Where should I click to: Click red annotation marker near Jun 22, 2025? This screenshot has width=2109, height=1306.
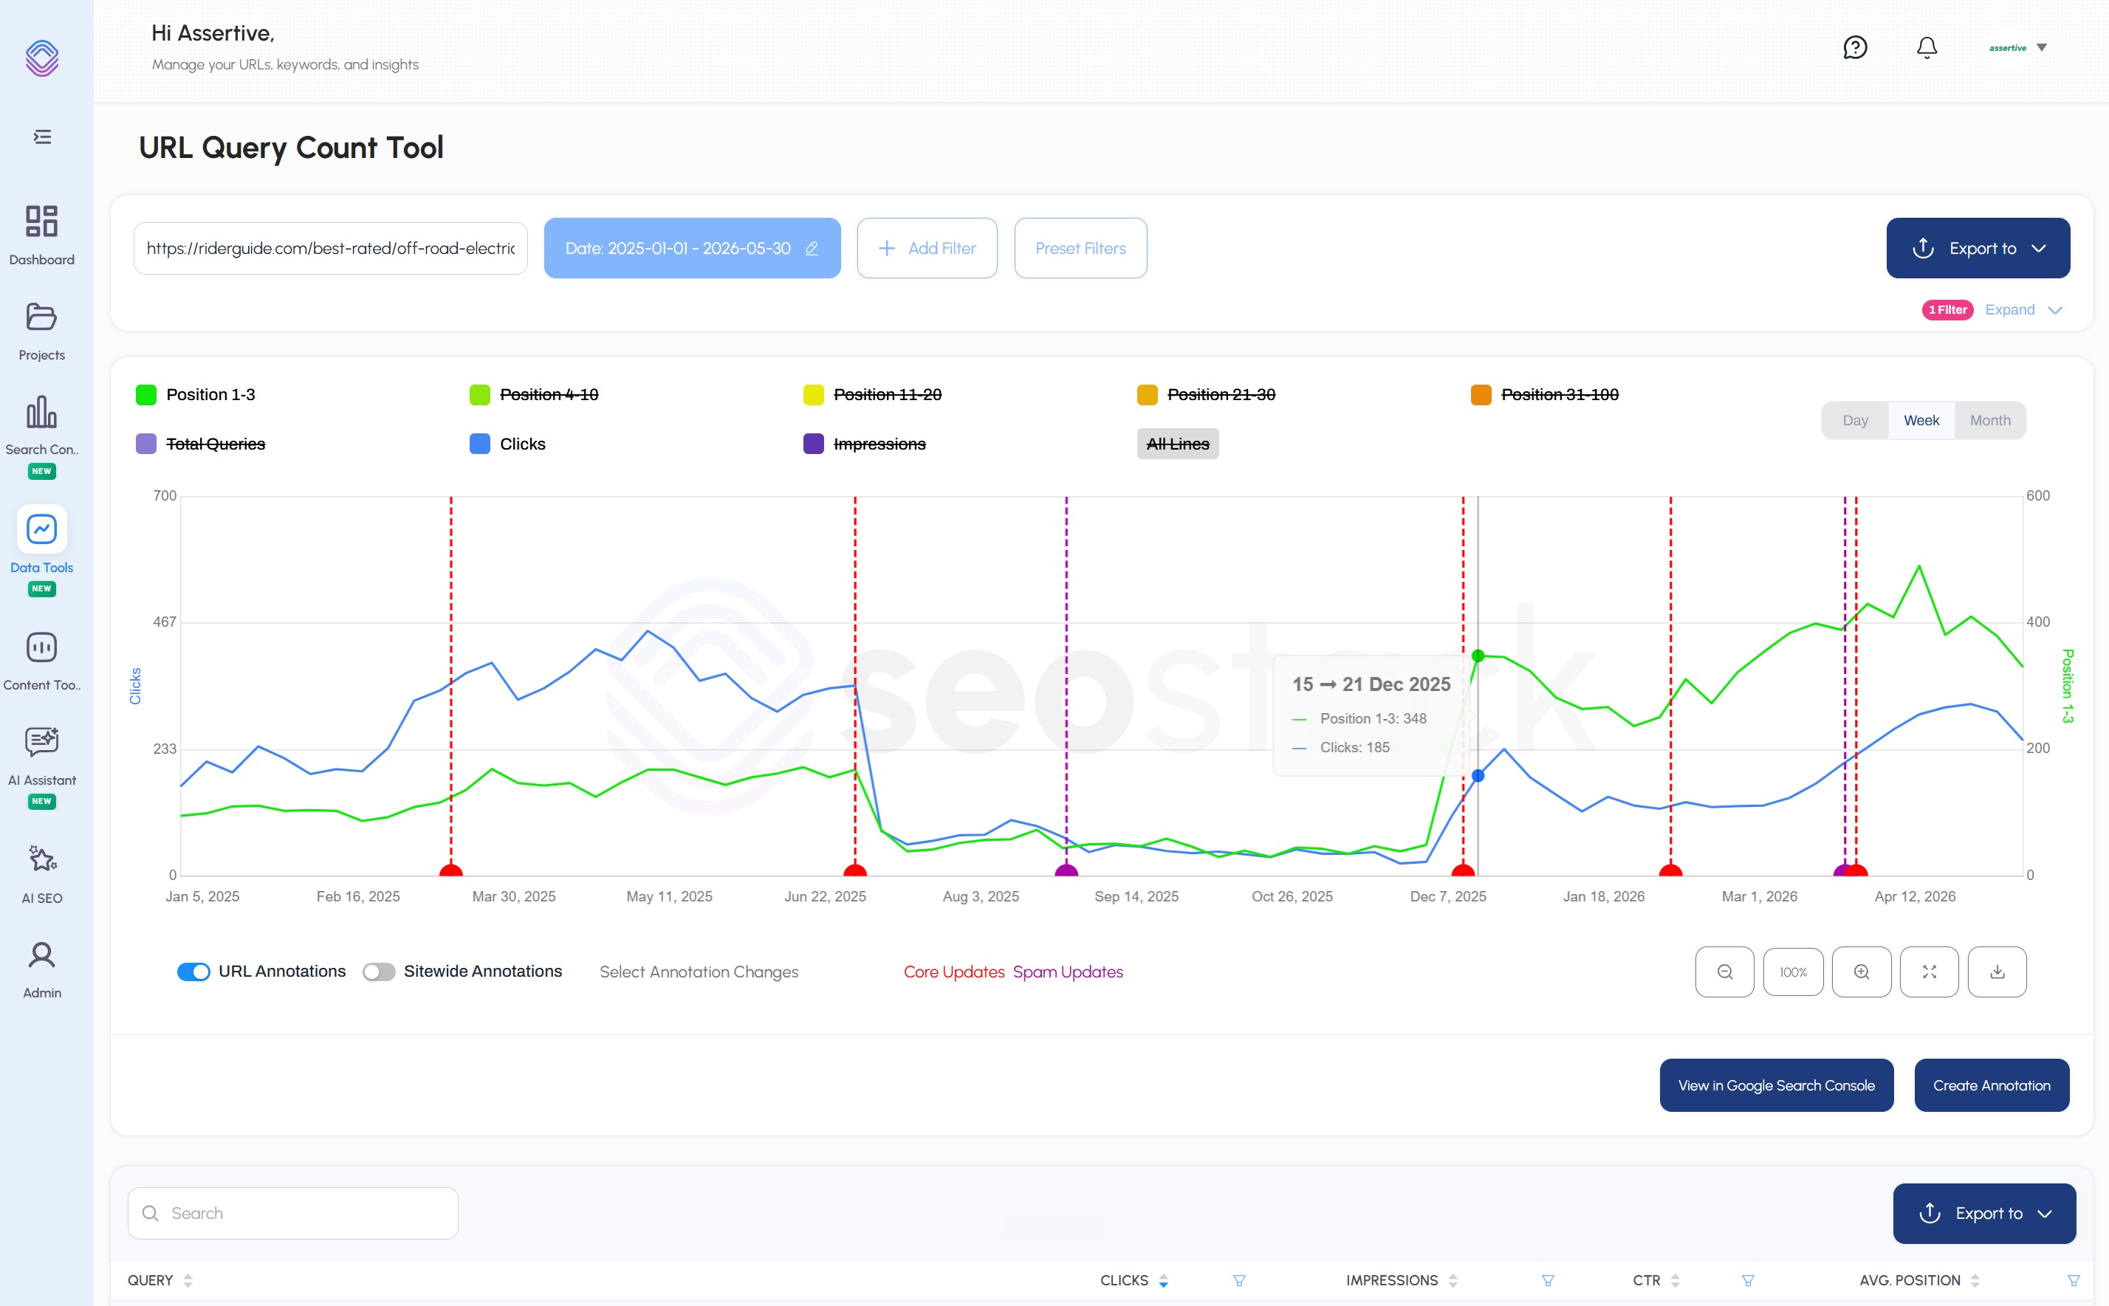(854, 870)
